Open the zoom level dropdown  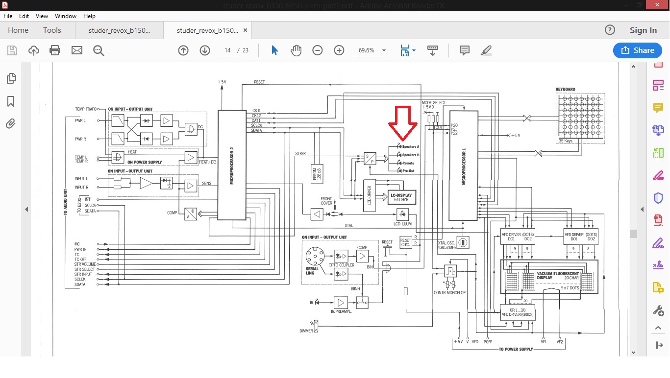(384, 50)
